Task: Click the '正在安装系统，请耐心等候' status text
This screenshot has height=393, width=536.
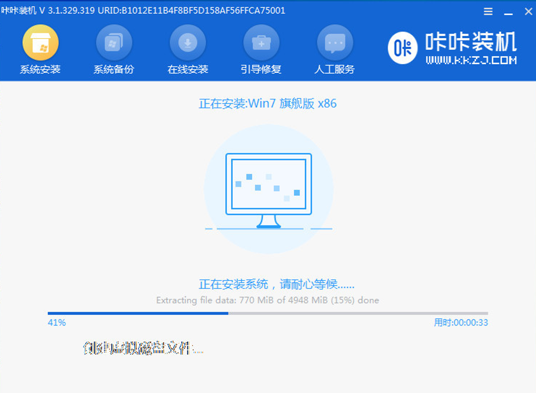Action: pyautogui.click(x=277, y=284)
